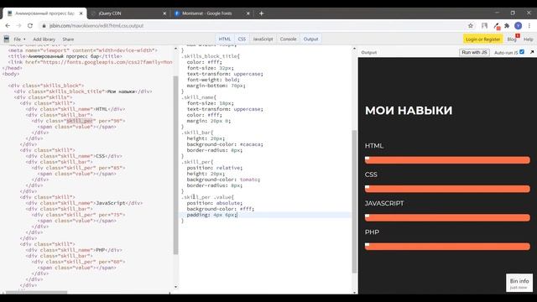Open the File dropdown menu
Screen dimensions: 537x302
pyautogui.click(x=19, y=39)
